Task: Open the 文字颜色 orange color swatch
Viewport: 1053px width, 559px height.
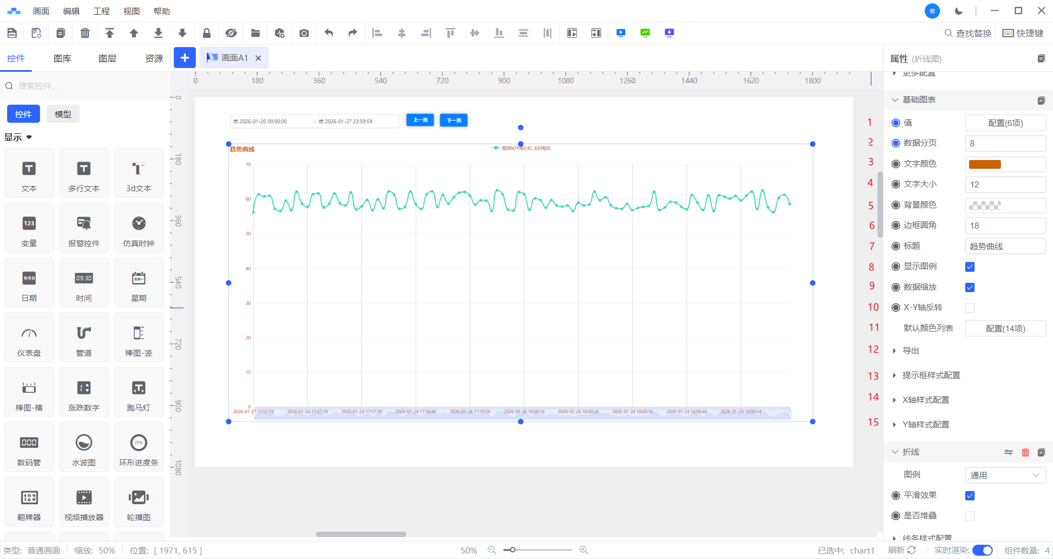Action: [x=985, y=164]
